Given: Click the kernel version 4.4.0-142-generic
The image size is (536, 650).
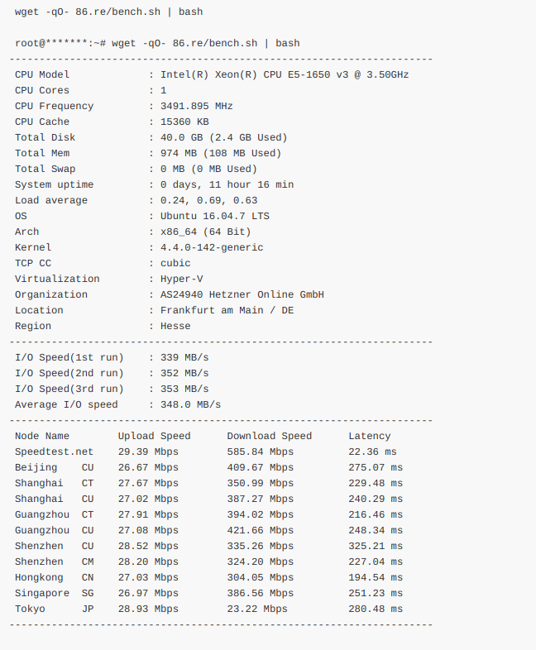Looking at the screenshot, I should click(x=212, y=247).
